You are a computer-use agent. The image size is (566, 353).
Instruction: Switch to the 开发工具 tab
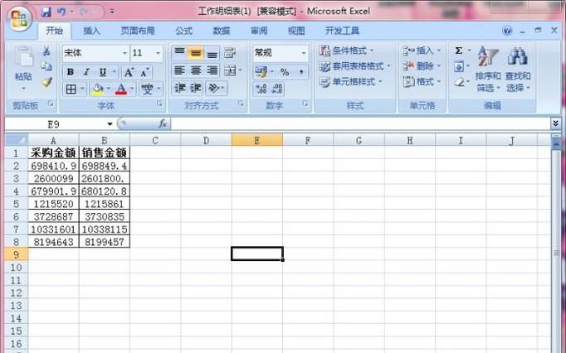coord(342,31)
